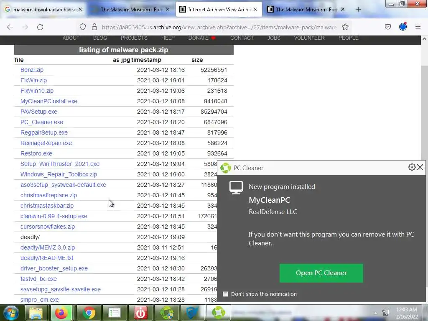Open the deadly/READ ME.txt link
Viewport: 428px width, 321px height.
click(x=47, y=258)
